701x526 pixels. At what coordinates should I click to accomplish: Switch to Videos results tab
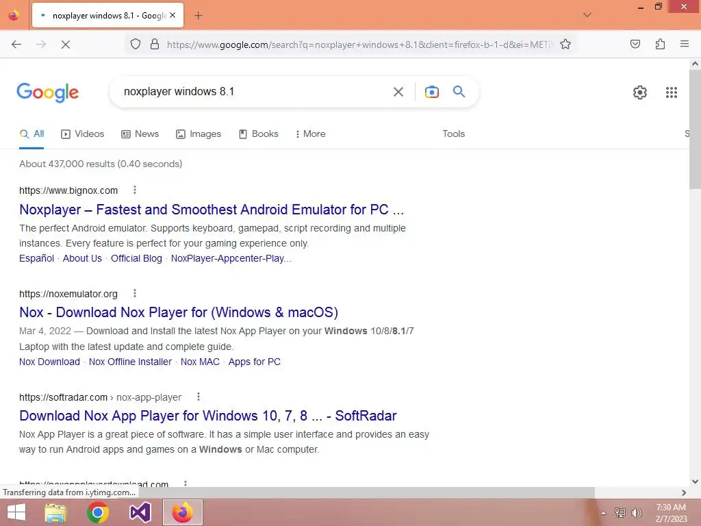83,134
